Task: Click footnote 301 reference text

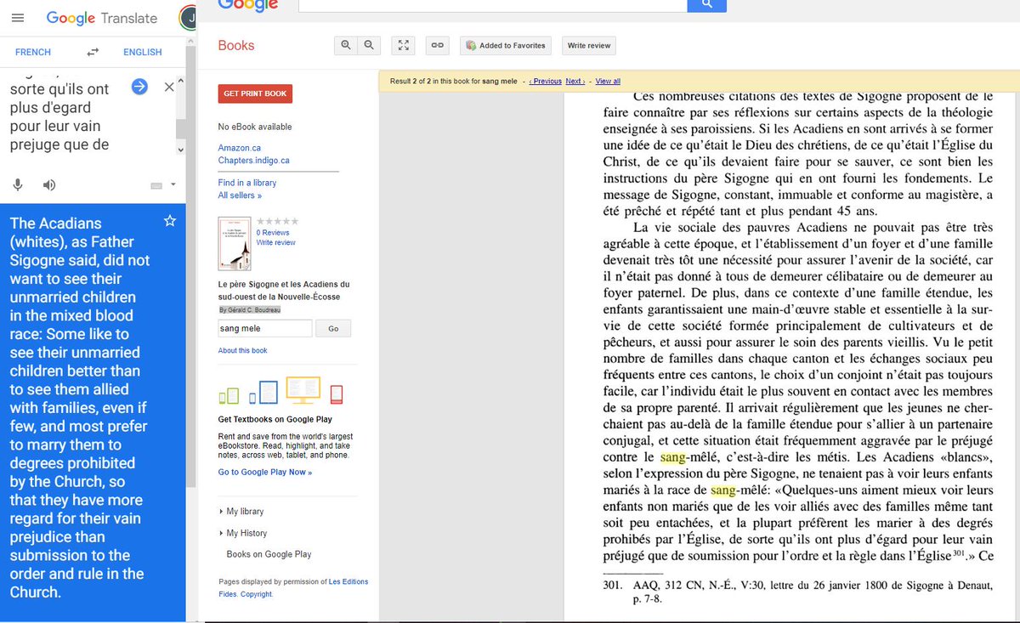Action: [x=798, y=592]
